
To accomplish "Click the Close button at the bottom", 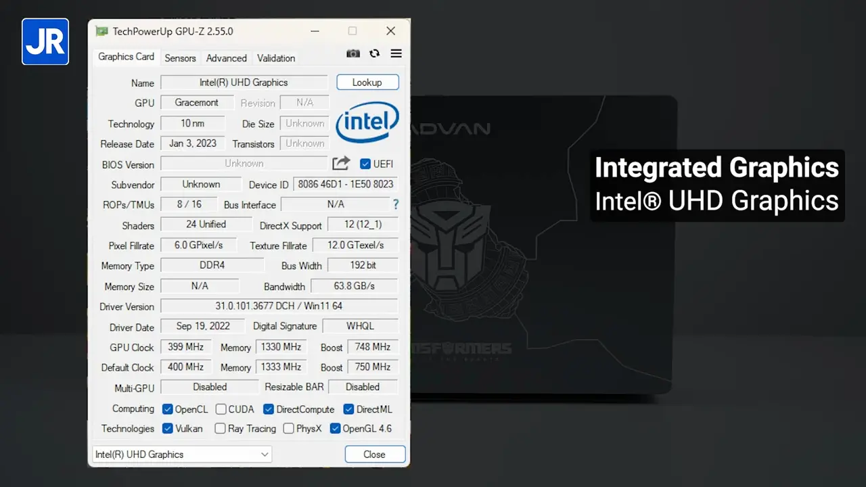I will tap(375, 455).
